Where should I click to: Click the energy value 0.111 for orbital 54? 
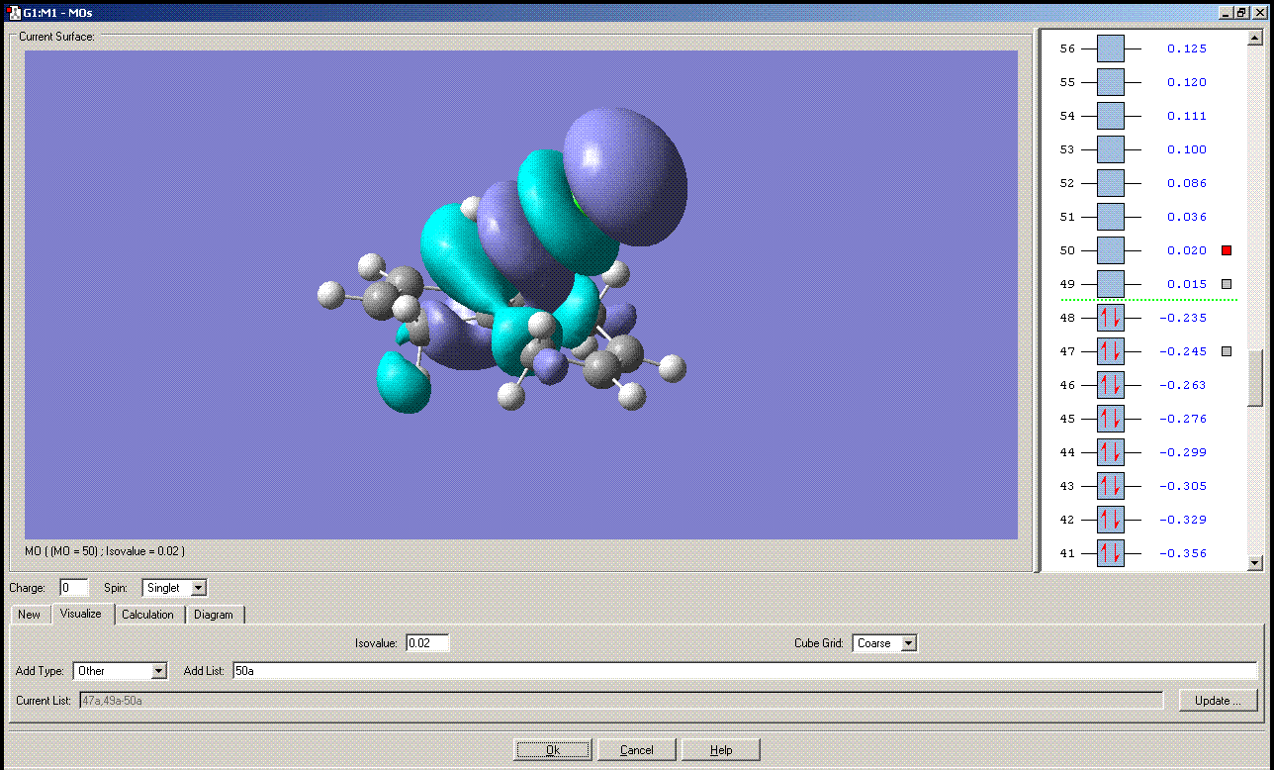[1187, 116]
